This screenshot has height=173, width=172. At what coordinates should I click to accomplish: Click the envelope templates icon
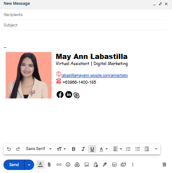(123, 164)
